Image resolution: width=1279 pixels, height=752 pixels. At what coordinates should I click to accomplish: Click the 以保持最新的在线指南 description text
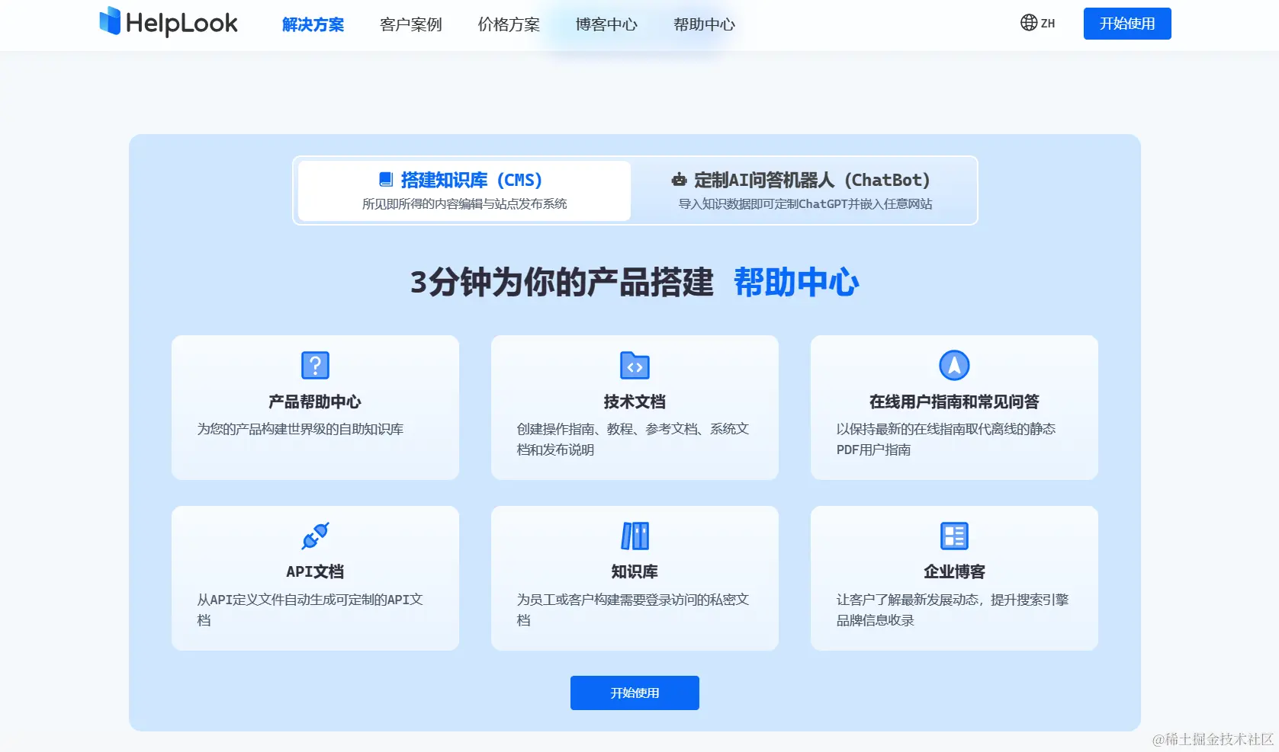946,439
